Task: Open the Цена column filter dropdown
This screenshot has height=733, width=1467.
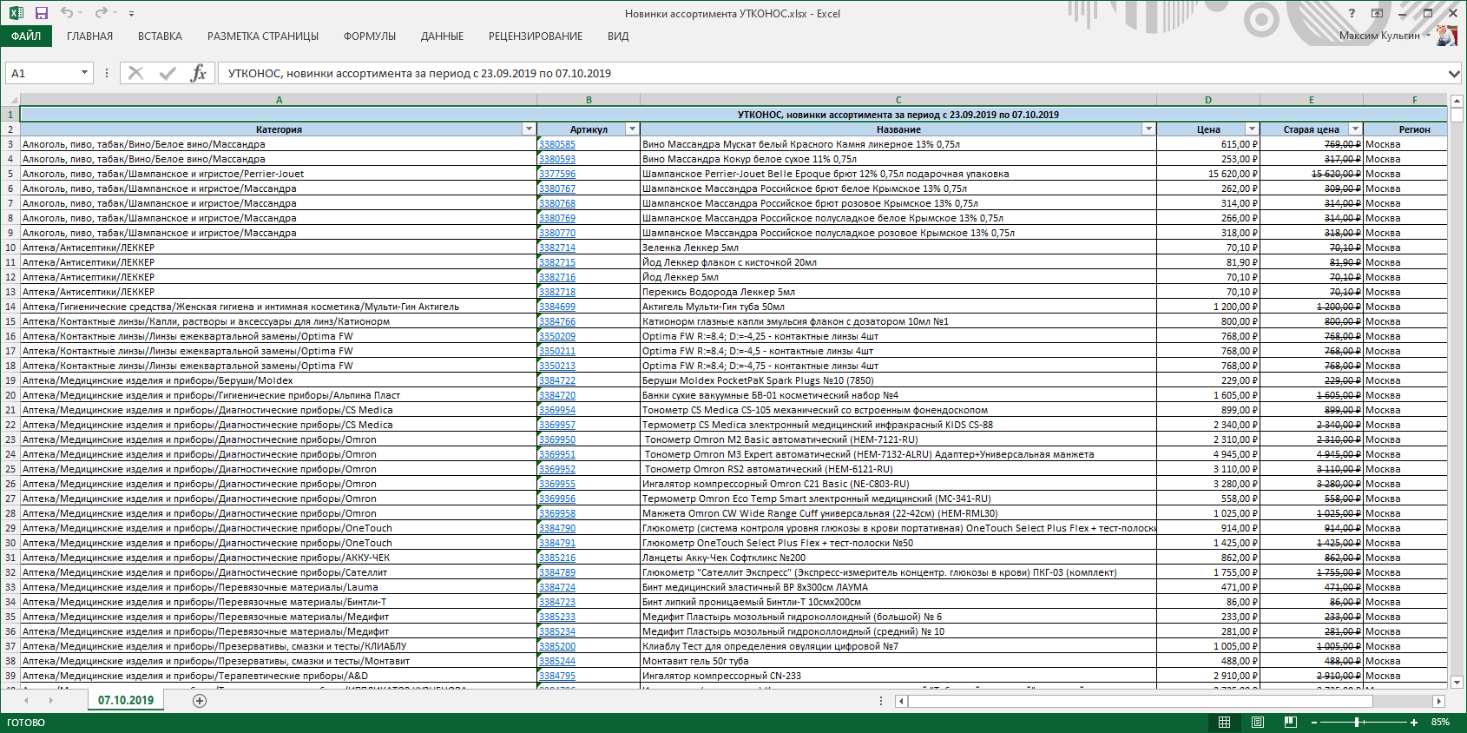Action: pyautogui.click(x=1252, y=129)
